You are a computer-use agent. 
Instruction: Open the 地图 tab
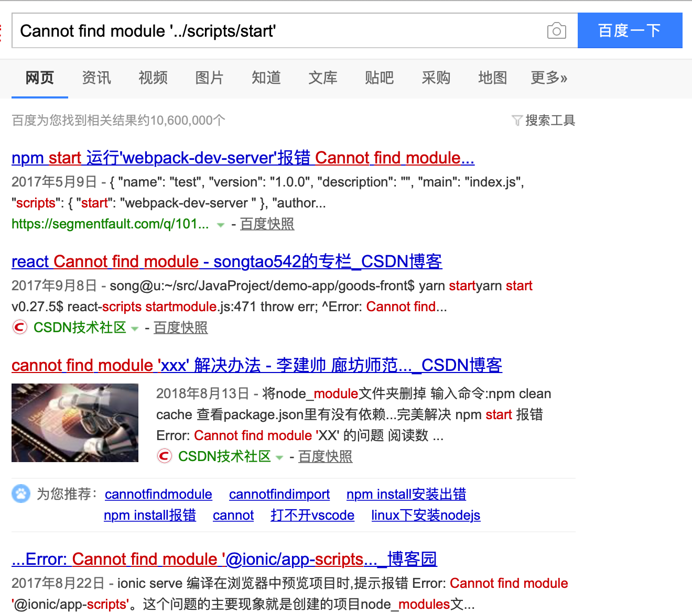click(x=492, y=78)
